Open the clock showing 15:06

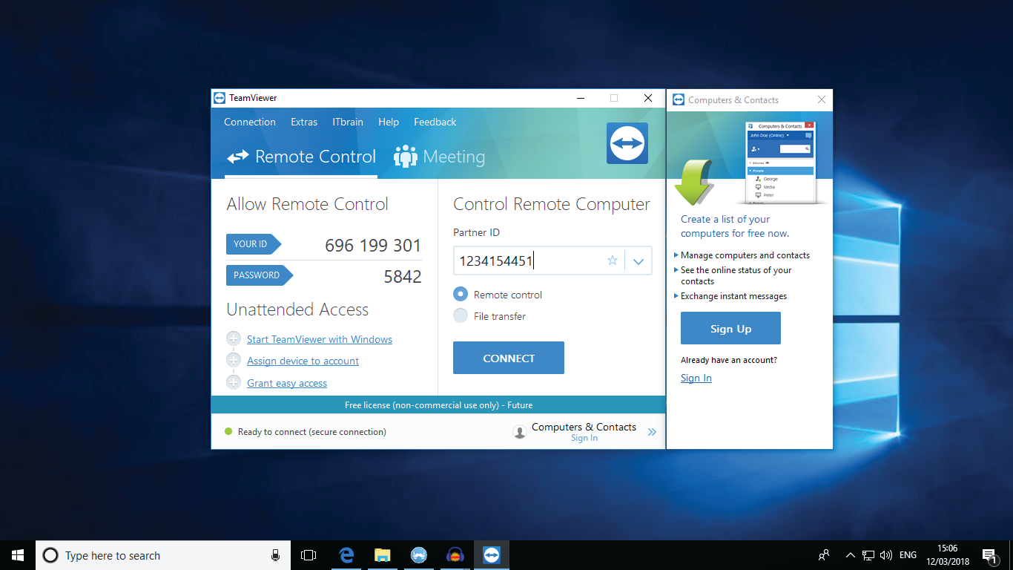click(x=947, y=555)
